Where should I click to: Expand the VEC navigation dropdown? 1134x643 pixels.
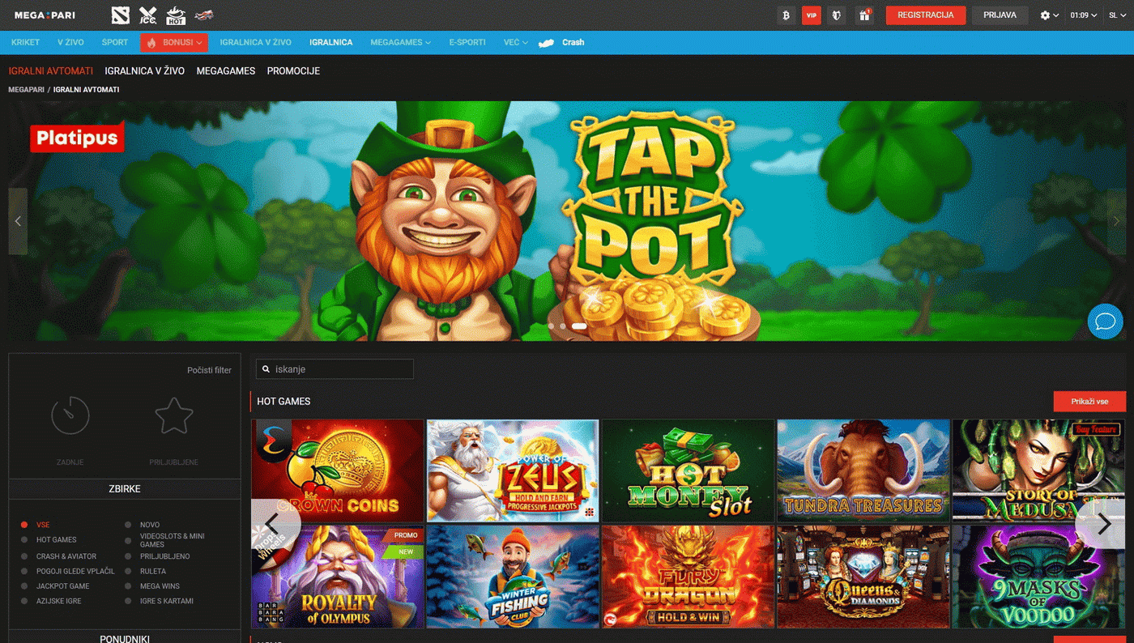pos(514,42)
